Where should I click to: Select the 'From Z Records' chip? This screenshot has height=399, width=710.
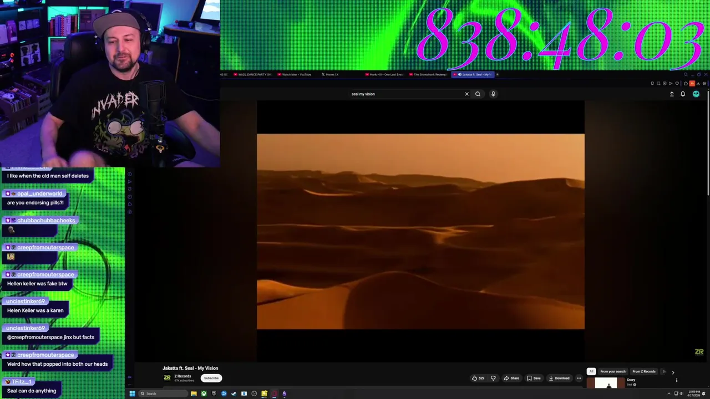[x=644, y=371]
